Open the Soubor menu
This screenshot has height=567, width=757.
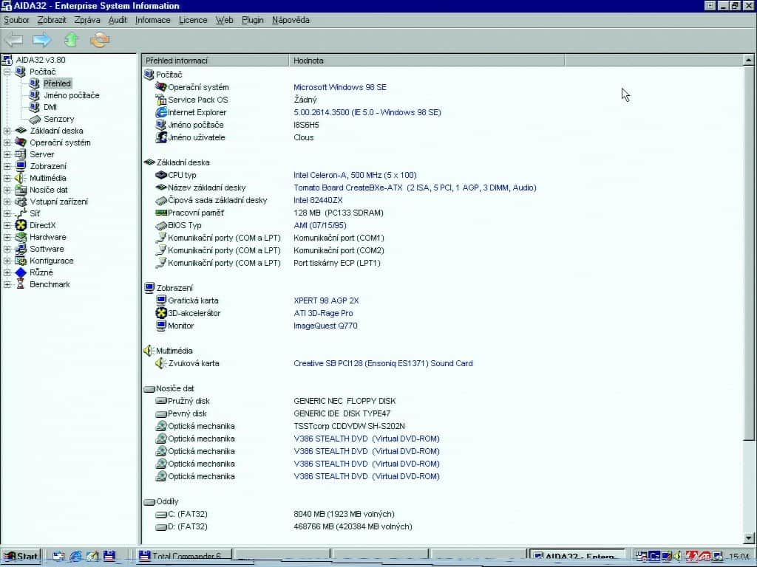click(x=16, y=20)
